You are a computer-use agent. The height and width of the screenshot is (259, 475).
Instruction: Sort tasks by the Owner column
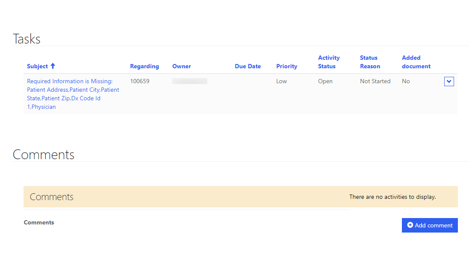pos(181,66)
